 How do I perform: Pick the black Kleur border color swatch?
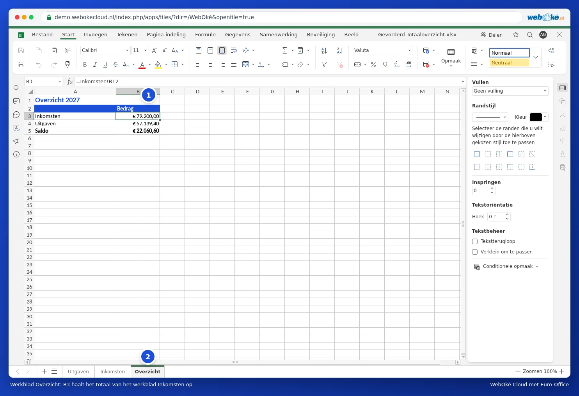(x=536, y=117)
